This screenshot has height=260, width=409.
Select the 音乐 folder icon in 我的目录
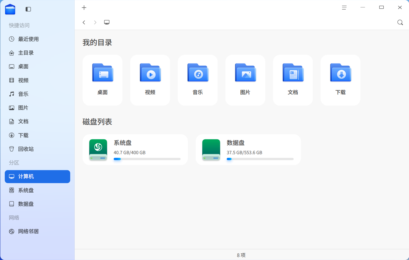[198, 73]
